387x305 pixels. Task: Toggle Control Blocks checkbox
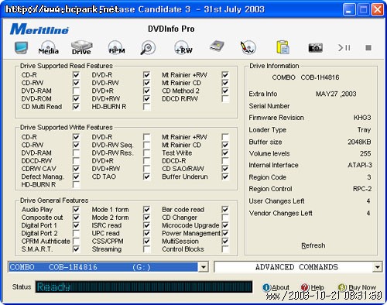[x=225, y=249]
